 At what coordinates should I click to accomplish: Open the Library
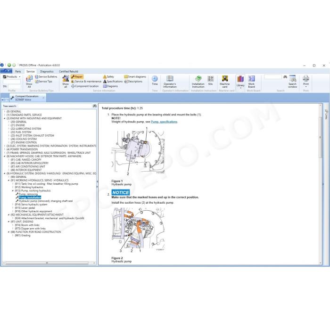click(240, 81)
